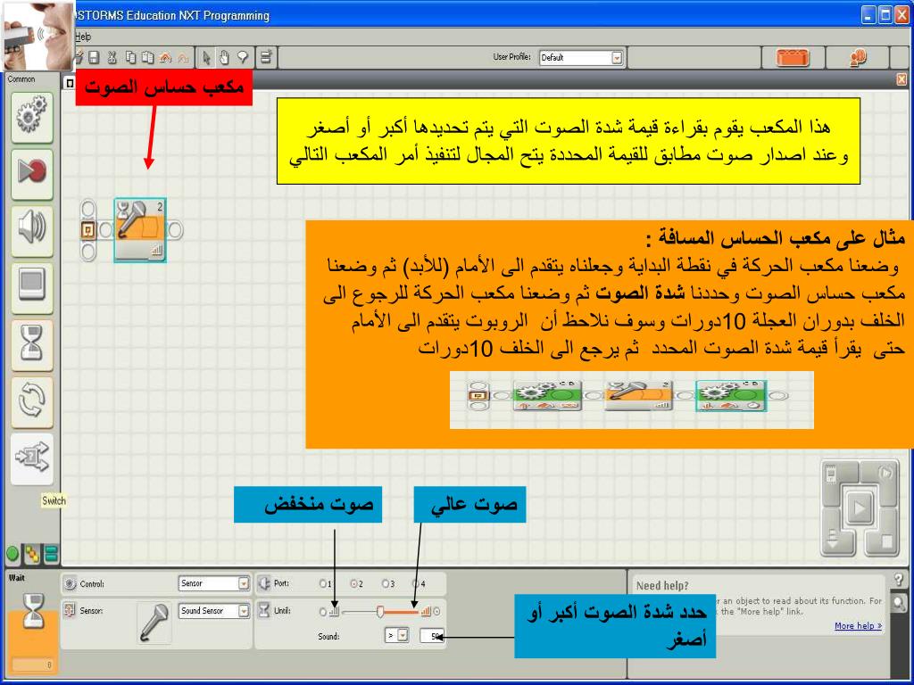Click the Paste toolbar icon
The height and width of the screenshot is (685, 914).
[148, 57]
